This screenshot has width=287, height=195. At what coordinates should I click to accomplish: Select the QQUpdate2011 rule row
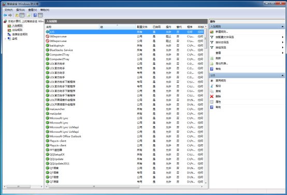[124, 163]
